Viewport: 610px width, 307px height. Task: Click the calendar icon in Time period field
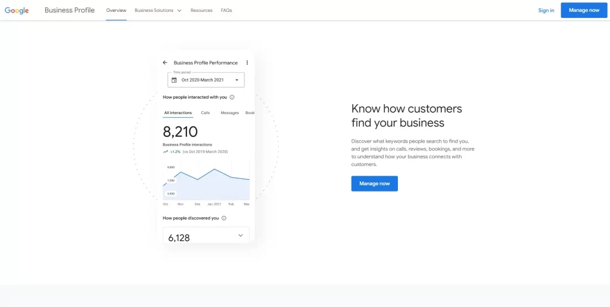tap(174, 80)
